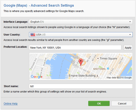Image resolution: width=136 pixels, height=110 pixels.
Task: Click the User Country dropdown arrow
Action: pyautogui.click(x=130, y=35)
